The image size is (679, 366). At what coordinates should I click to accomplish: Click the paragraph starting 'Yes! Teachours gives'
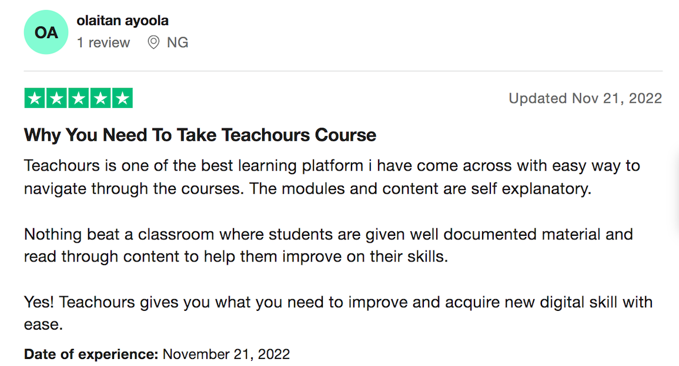tap(338, 313)
